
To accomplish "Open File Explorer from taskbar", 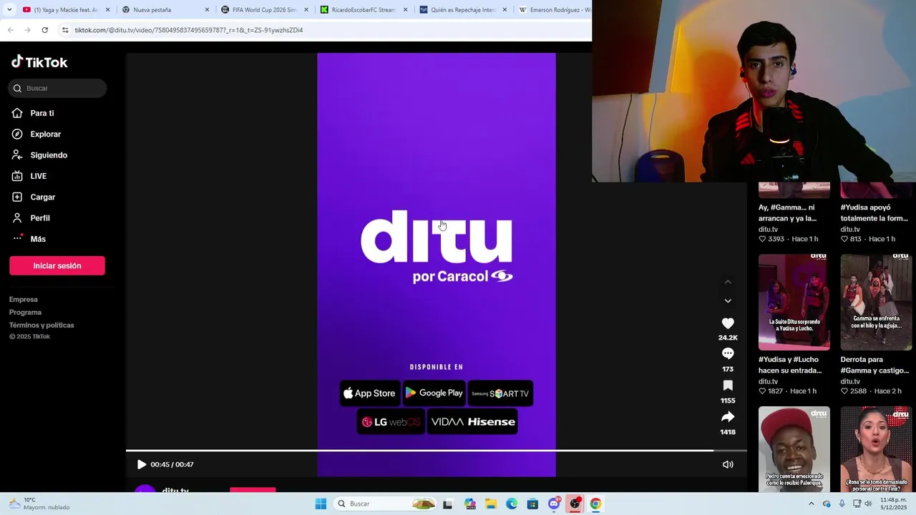I will coord(491,504).
